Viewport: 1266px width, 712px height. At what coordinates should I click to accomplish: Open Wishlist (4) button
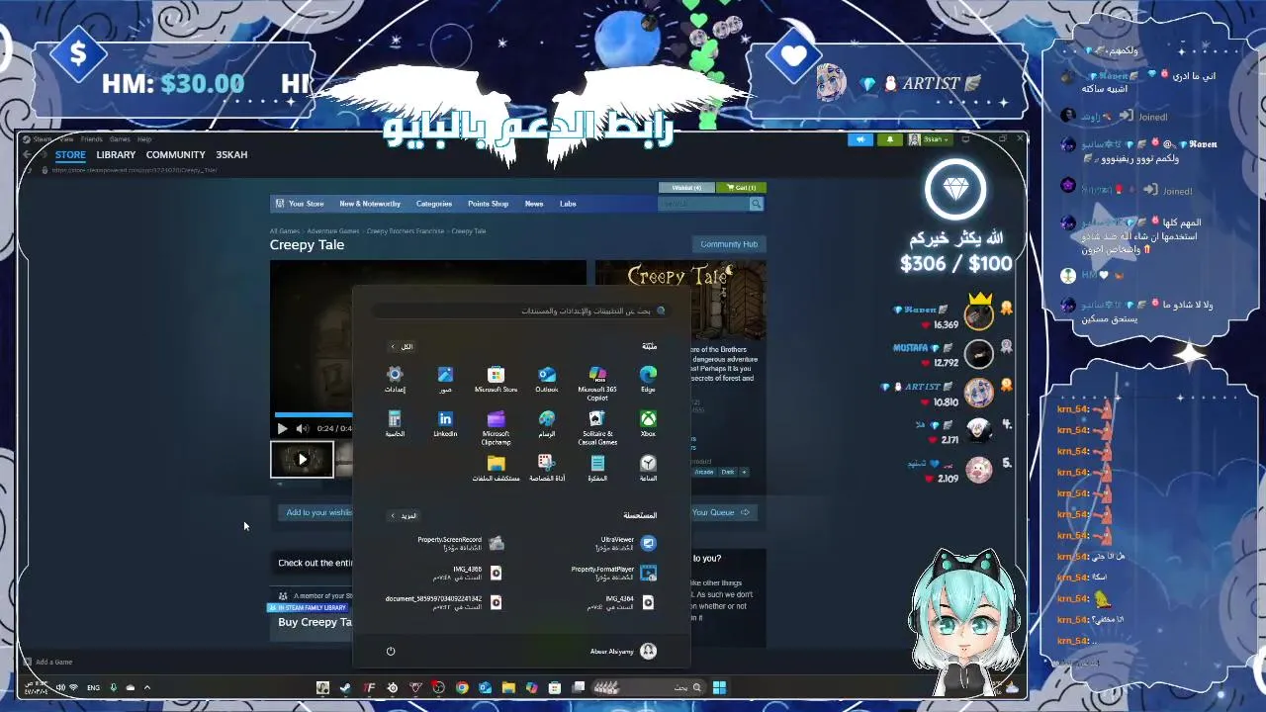687,187
